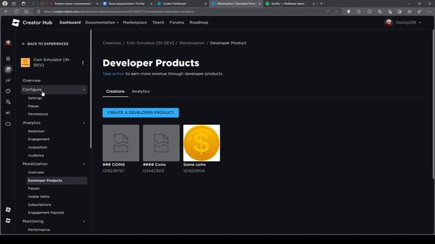Open Subscriptions under Monetization
Image resolution: width=435 pixels, height=244 pixels.
(39, 205)
